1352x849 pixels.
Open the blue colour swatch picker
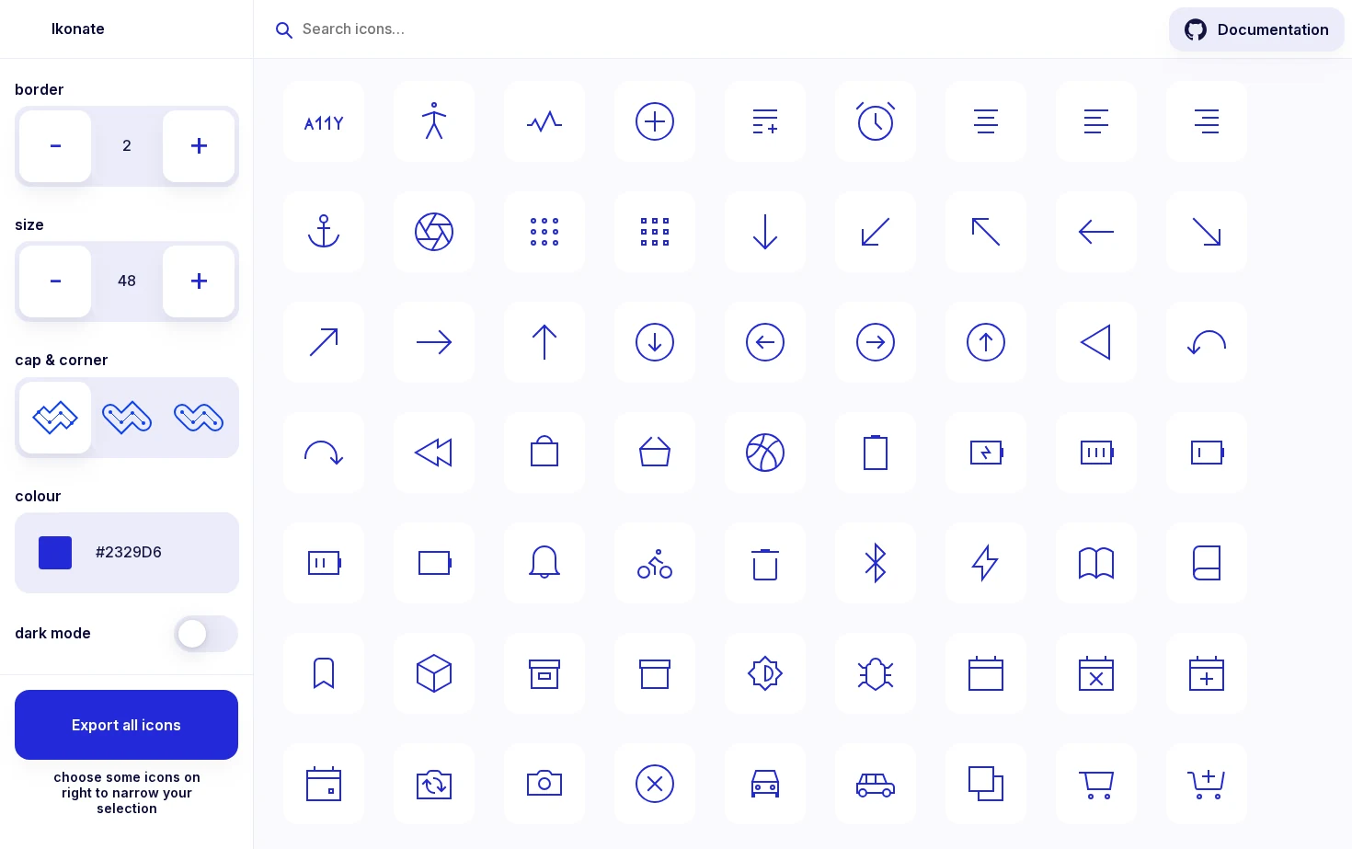coord(55,553)
